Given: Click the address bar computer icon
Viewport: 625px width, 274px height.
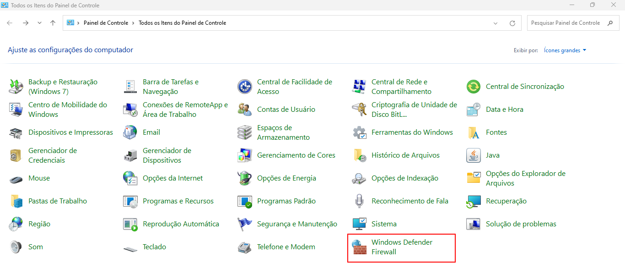Looking at the screenshot, I should [x=70, y=22].
